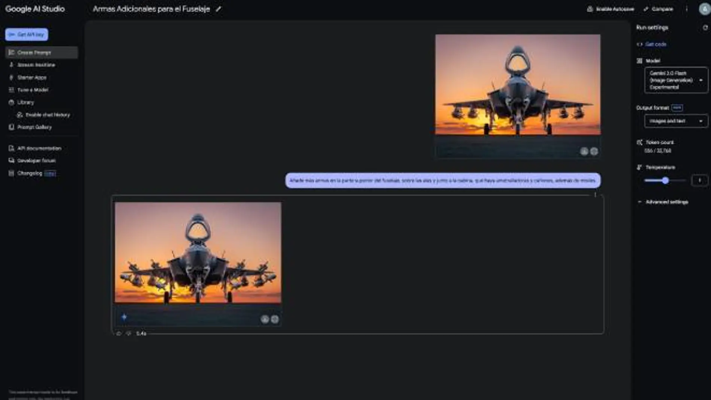Viewport: 711px width, 400px height.
Task: Select Stream Realtime in the sidebar
Action: point(36,65)
